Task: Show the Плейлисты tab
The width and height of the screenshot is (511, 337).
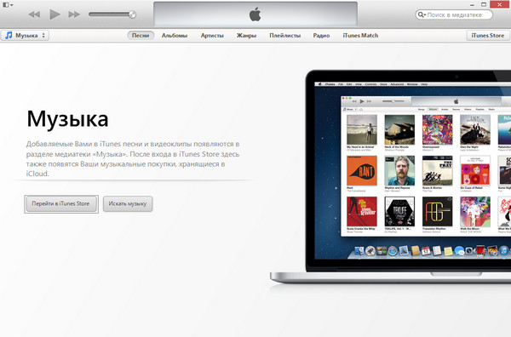Action: click(284, 36)
